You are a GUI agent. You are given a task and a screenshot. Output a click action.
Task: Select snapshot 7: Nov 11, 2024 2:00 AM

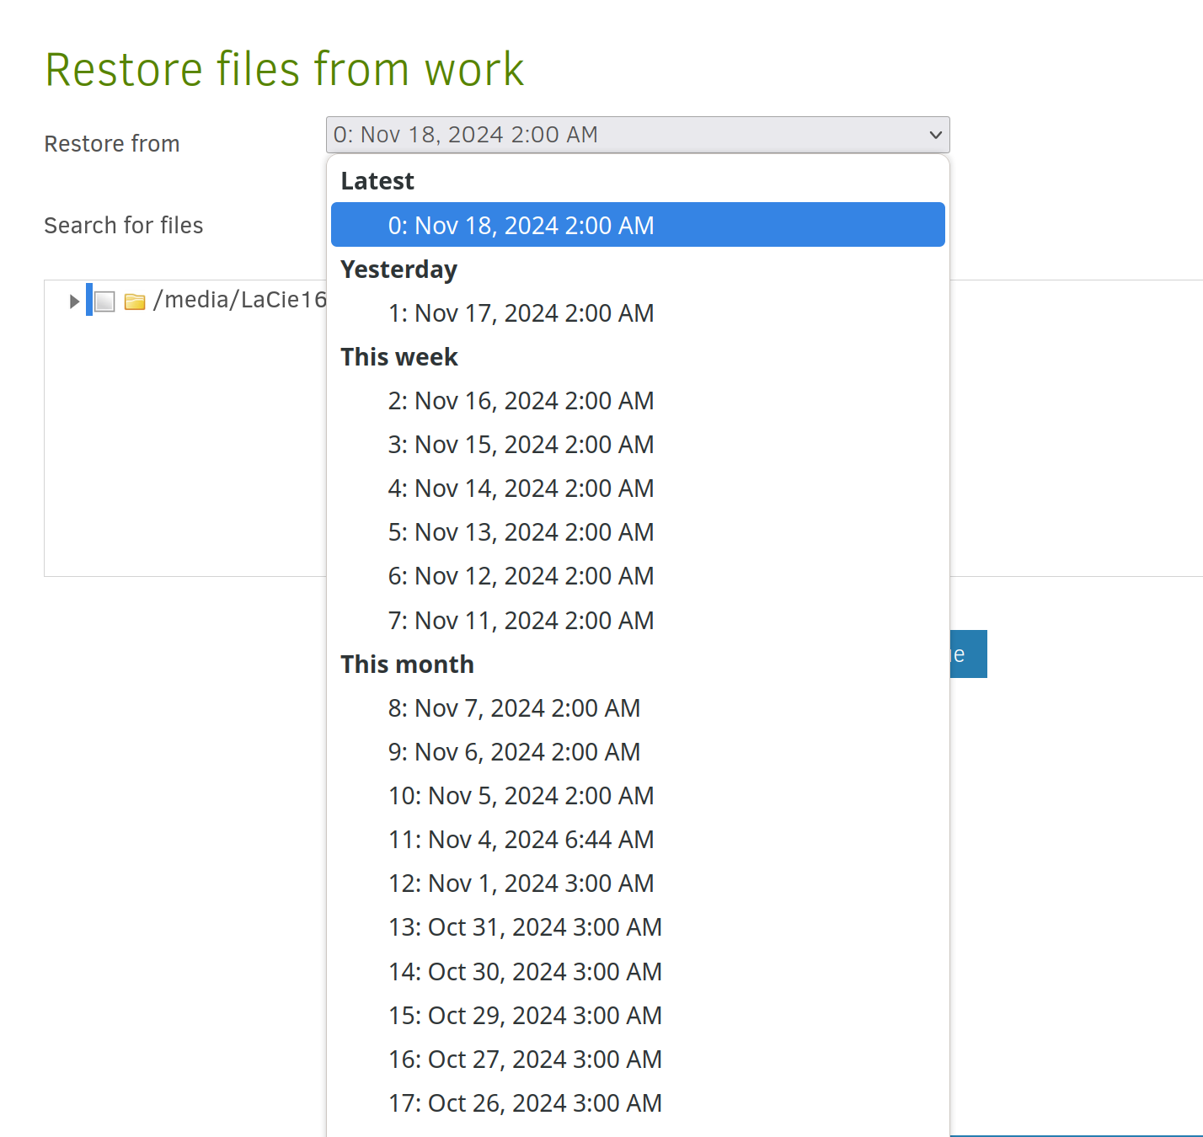pos(520,620)
